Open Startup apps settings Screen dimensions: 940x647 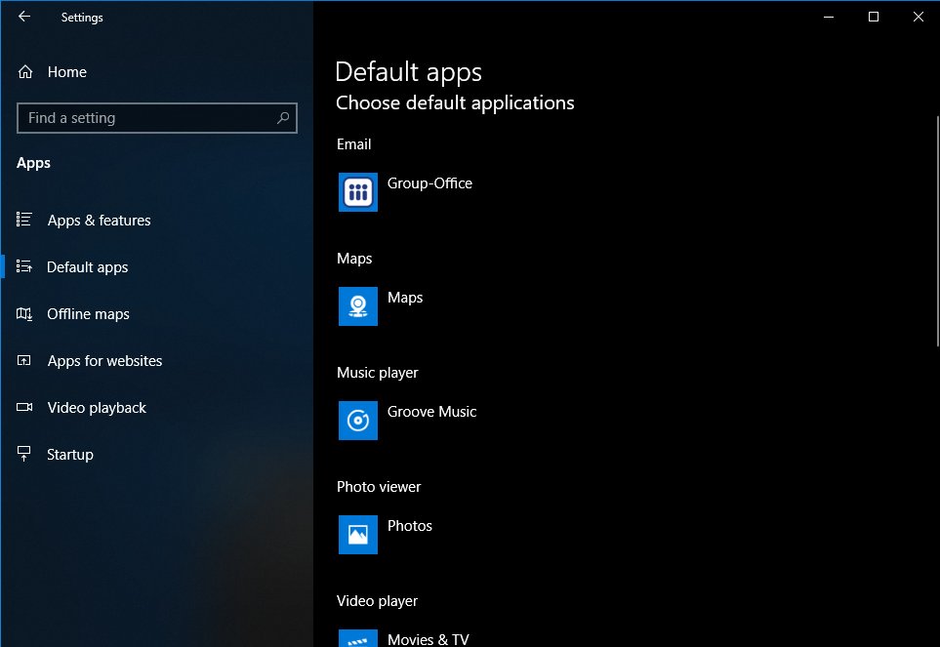pyautogui.click(x=70, y=455)
